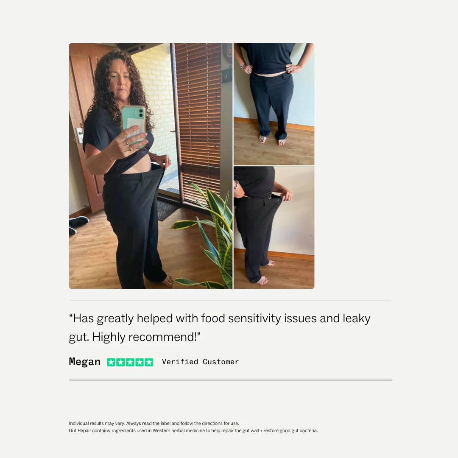This screenshot has height=458, width=458.
Task: Select the quote line about food sensitivity issues
Action: pyautogui.click(x=220, y=318)
